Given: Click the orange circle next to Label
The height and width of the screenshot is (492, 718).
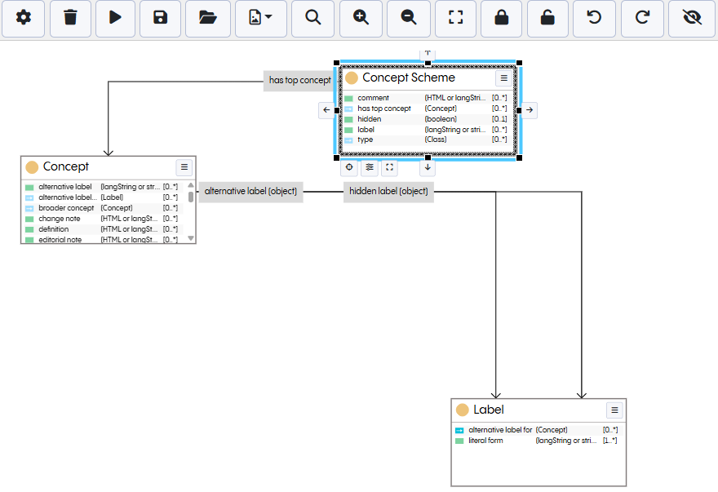Looking at the screenshot, I should click(463, 410).
